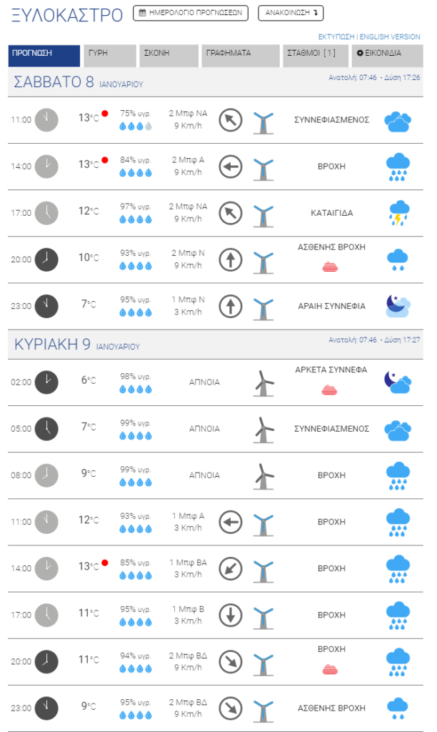
Task: Open the ΣΤΑΘΜΟΙ [1] tab
Action: [316, 56]
